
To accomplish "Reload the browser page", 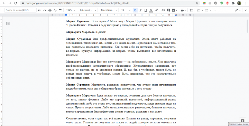I will [x=16, y=3].
